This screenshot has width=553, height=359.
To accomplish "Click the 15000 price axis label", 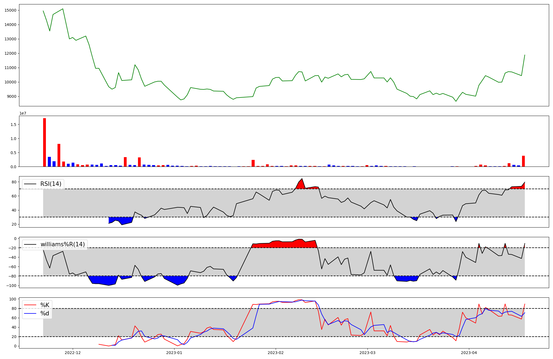I will (x=11, y=10).
